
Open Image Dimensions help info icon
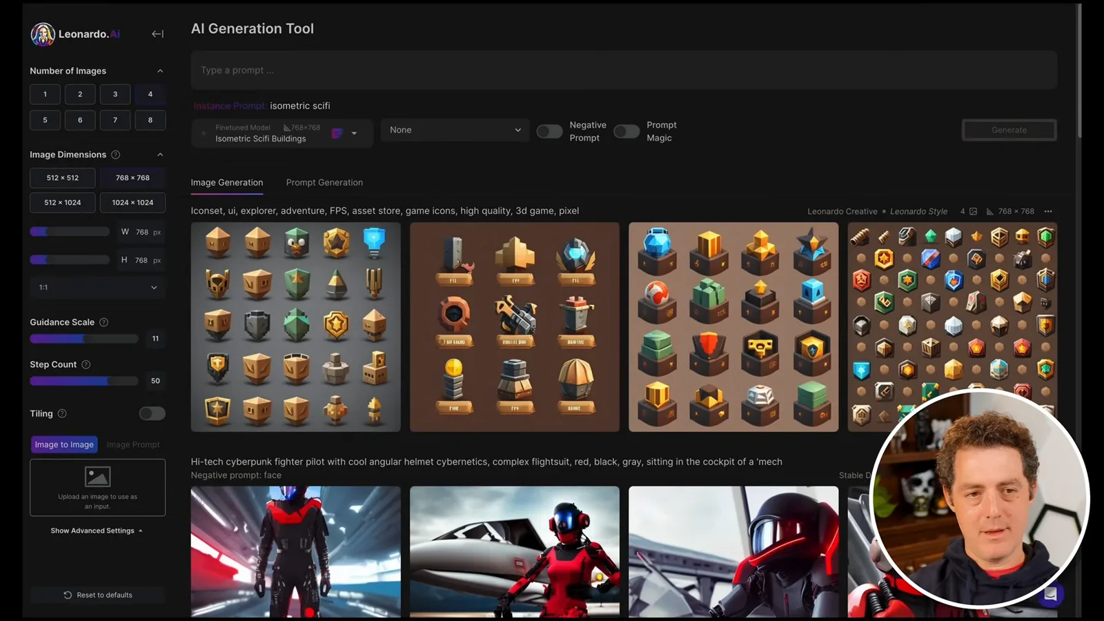116,155
